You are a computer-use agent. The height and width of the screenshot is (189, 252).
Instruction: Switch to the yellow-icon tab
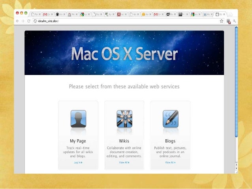point(145,15)
